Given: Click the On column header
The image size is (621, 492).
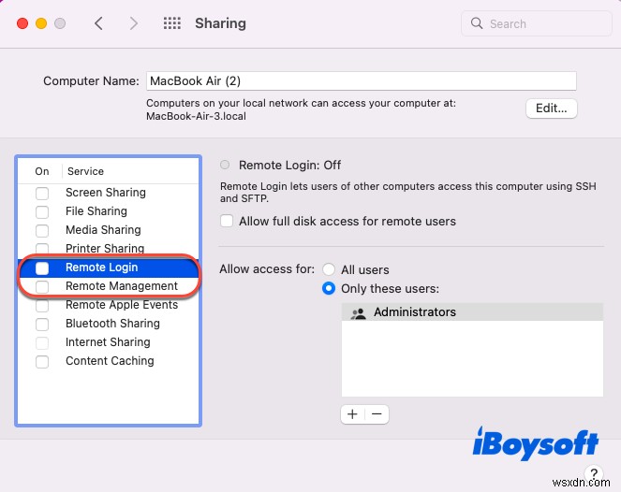Looking at the screenshot, I should click(42, 171).
